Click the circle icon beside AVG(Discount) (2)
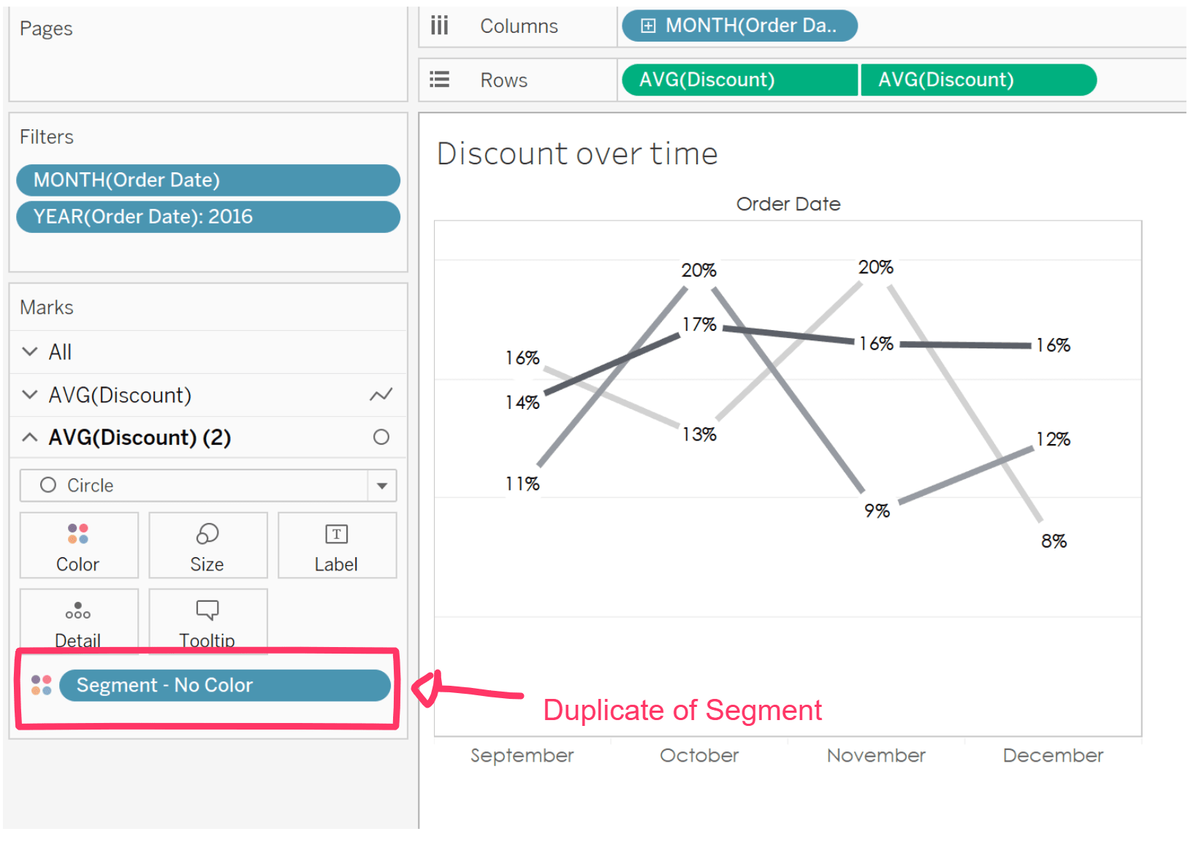The height and width of the screenshot is (853, 1204). pos(381,437)
